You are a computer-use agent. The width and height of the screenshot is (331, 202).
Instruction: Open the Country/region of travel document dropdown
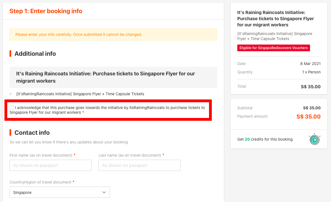point(60,192)
